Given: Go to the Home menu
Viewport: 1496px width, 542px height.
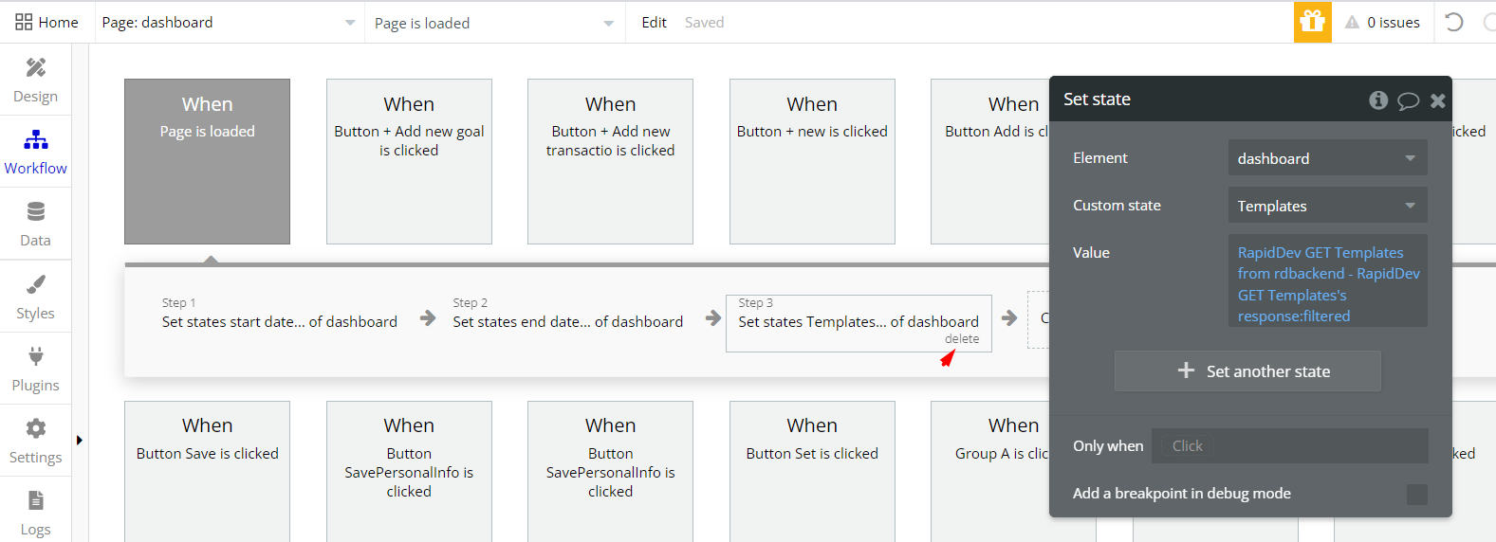Looking at the screenshot, I should (46, 23).
